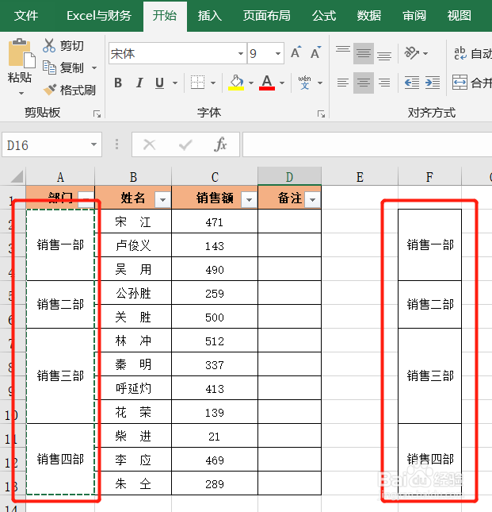The width and height of the screenshot is (492, 512).
Task: Select merged cell 销售二部 in column F
Action: click(429, 304)
